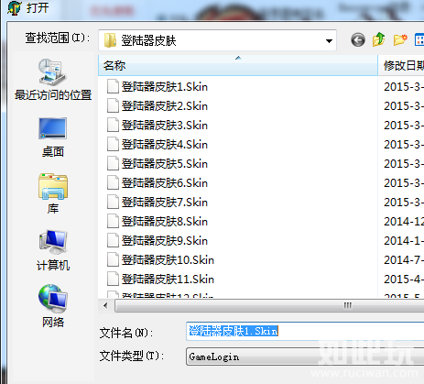Open 网络 in the places bar
Viewport: 424px width, 384px height.
pos(52,306)
